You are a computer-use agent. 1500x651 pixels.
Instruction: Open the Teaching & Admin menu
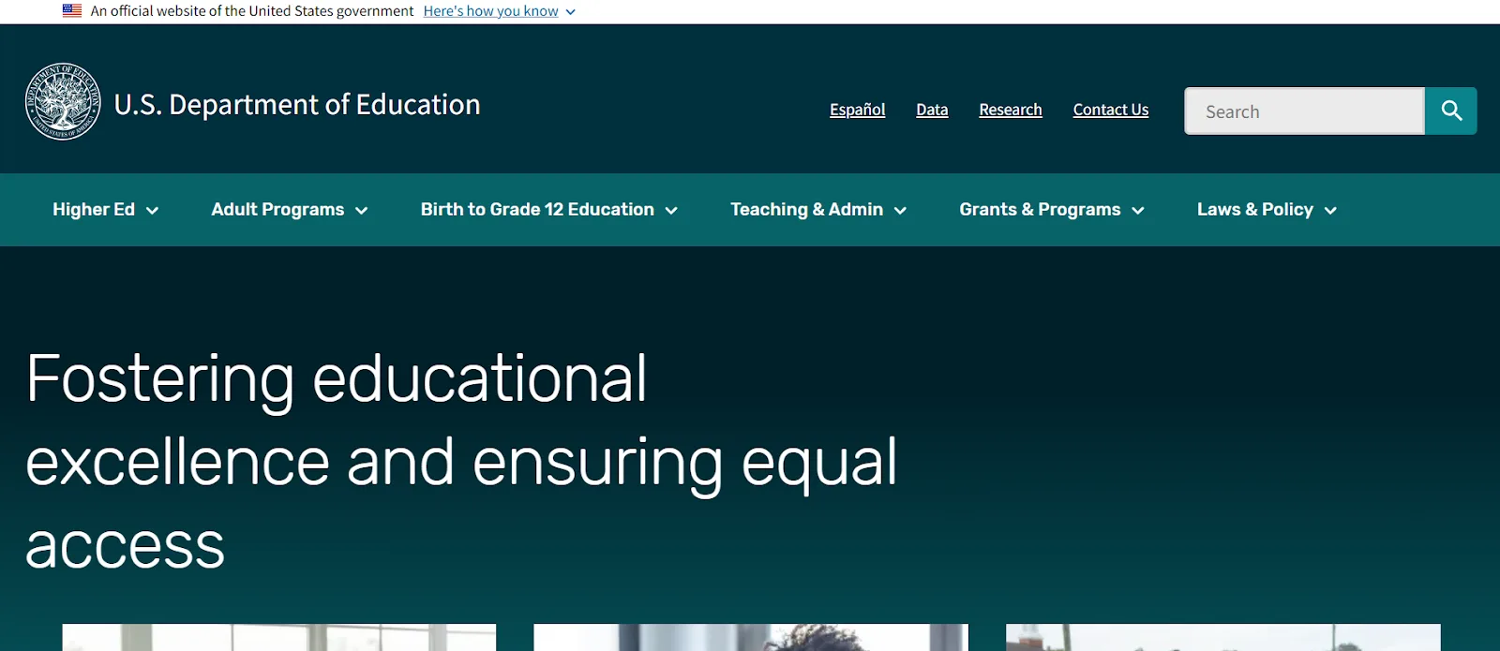click(818, 210)
